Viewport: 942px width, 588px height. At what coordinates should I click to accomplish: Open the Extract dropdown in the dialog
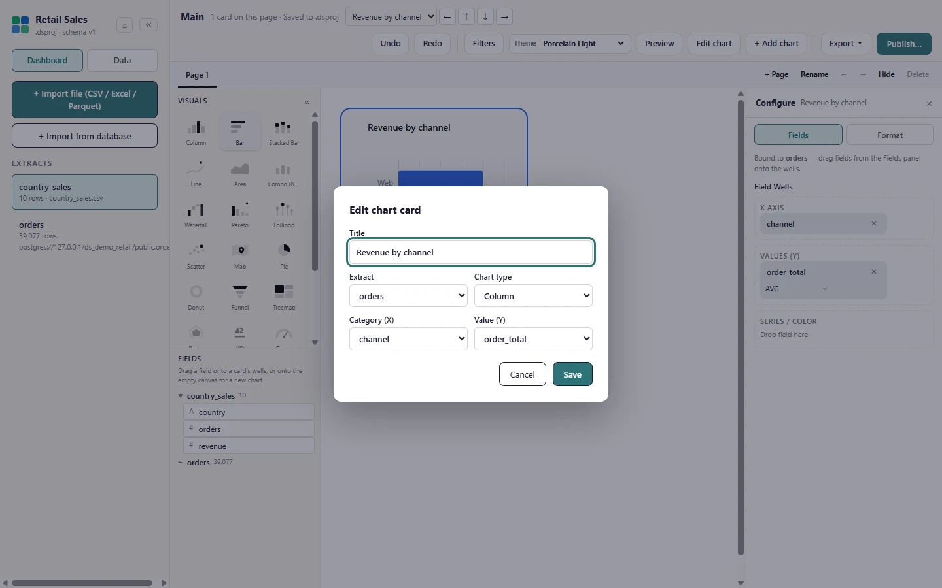pyautogui.click(x=408, y=296)
